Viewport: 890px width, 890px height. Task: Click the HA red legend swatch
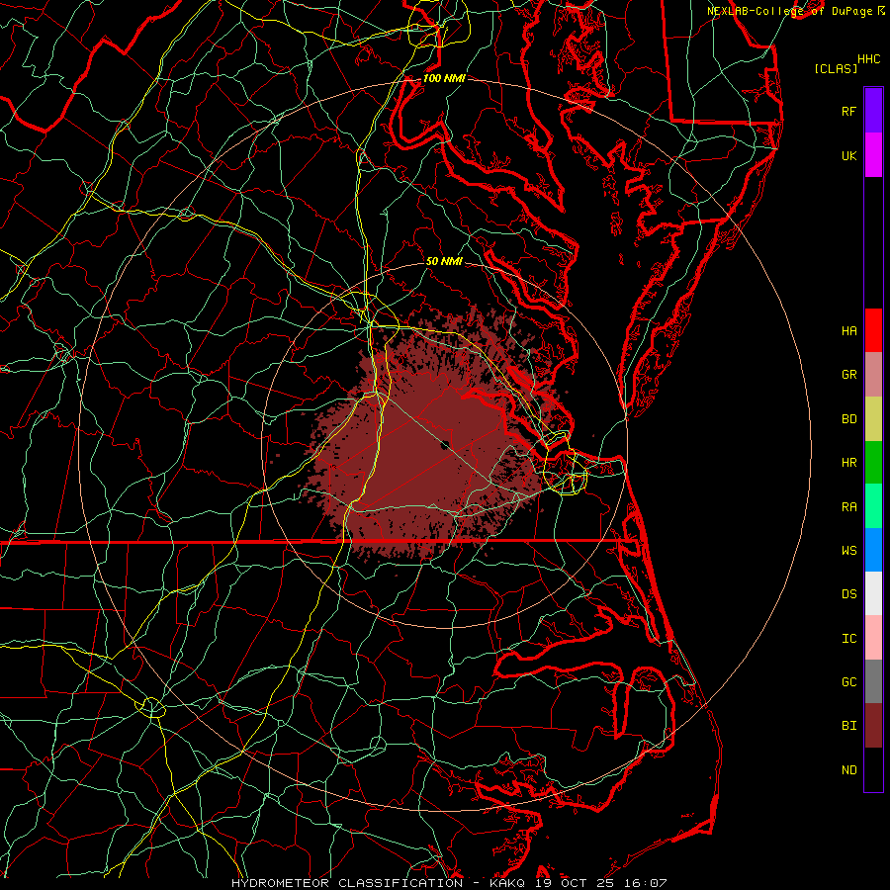[x=873, y=330]
